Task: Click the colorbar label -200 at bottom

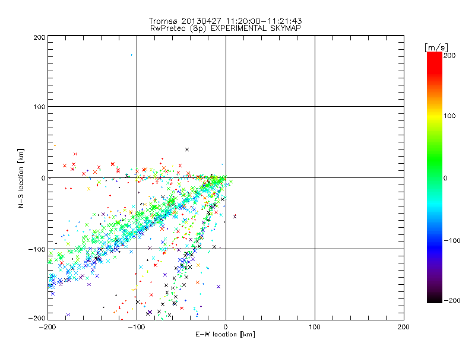Action: pos(452,300)
